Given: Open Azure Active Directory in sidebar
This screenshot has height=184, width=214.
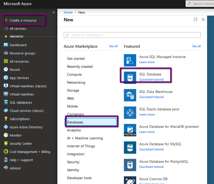Looking at the screenshot, I should 26,127.
